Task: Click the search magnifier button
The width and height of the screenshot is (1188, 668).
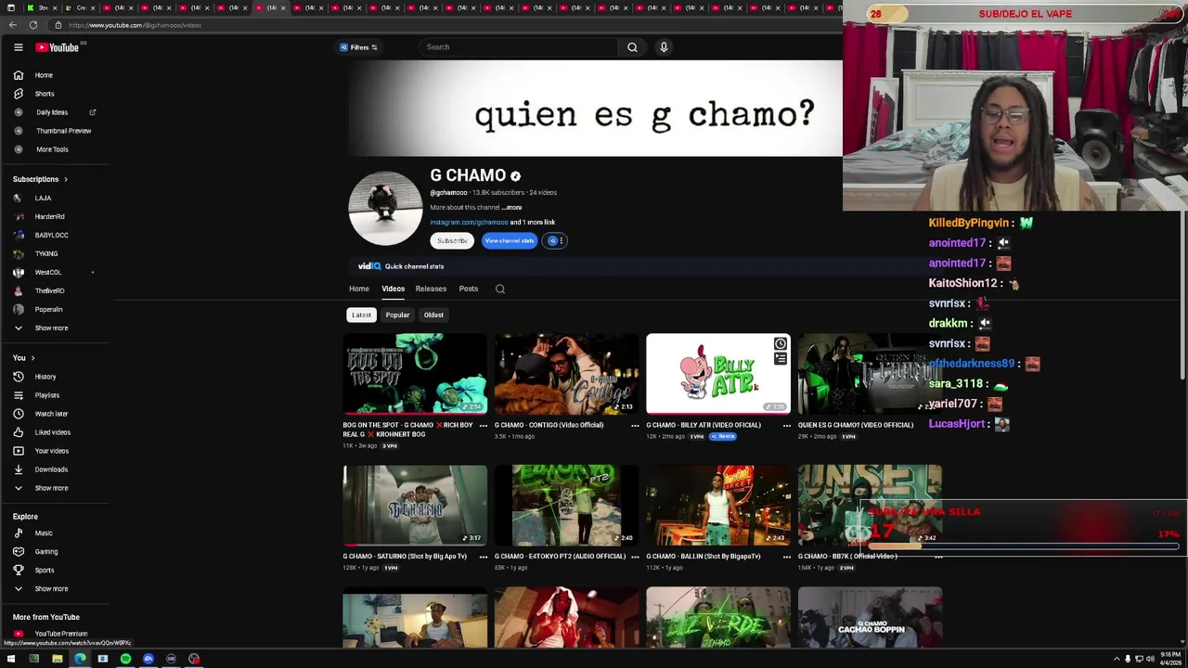Action: click(632, 47)
